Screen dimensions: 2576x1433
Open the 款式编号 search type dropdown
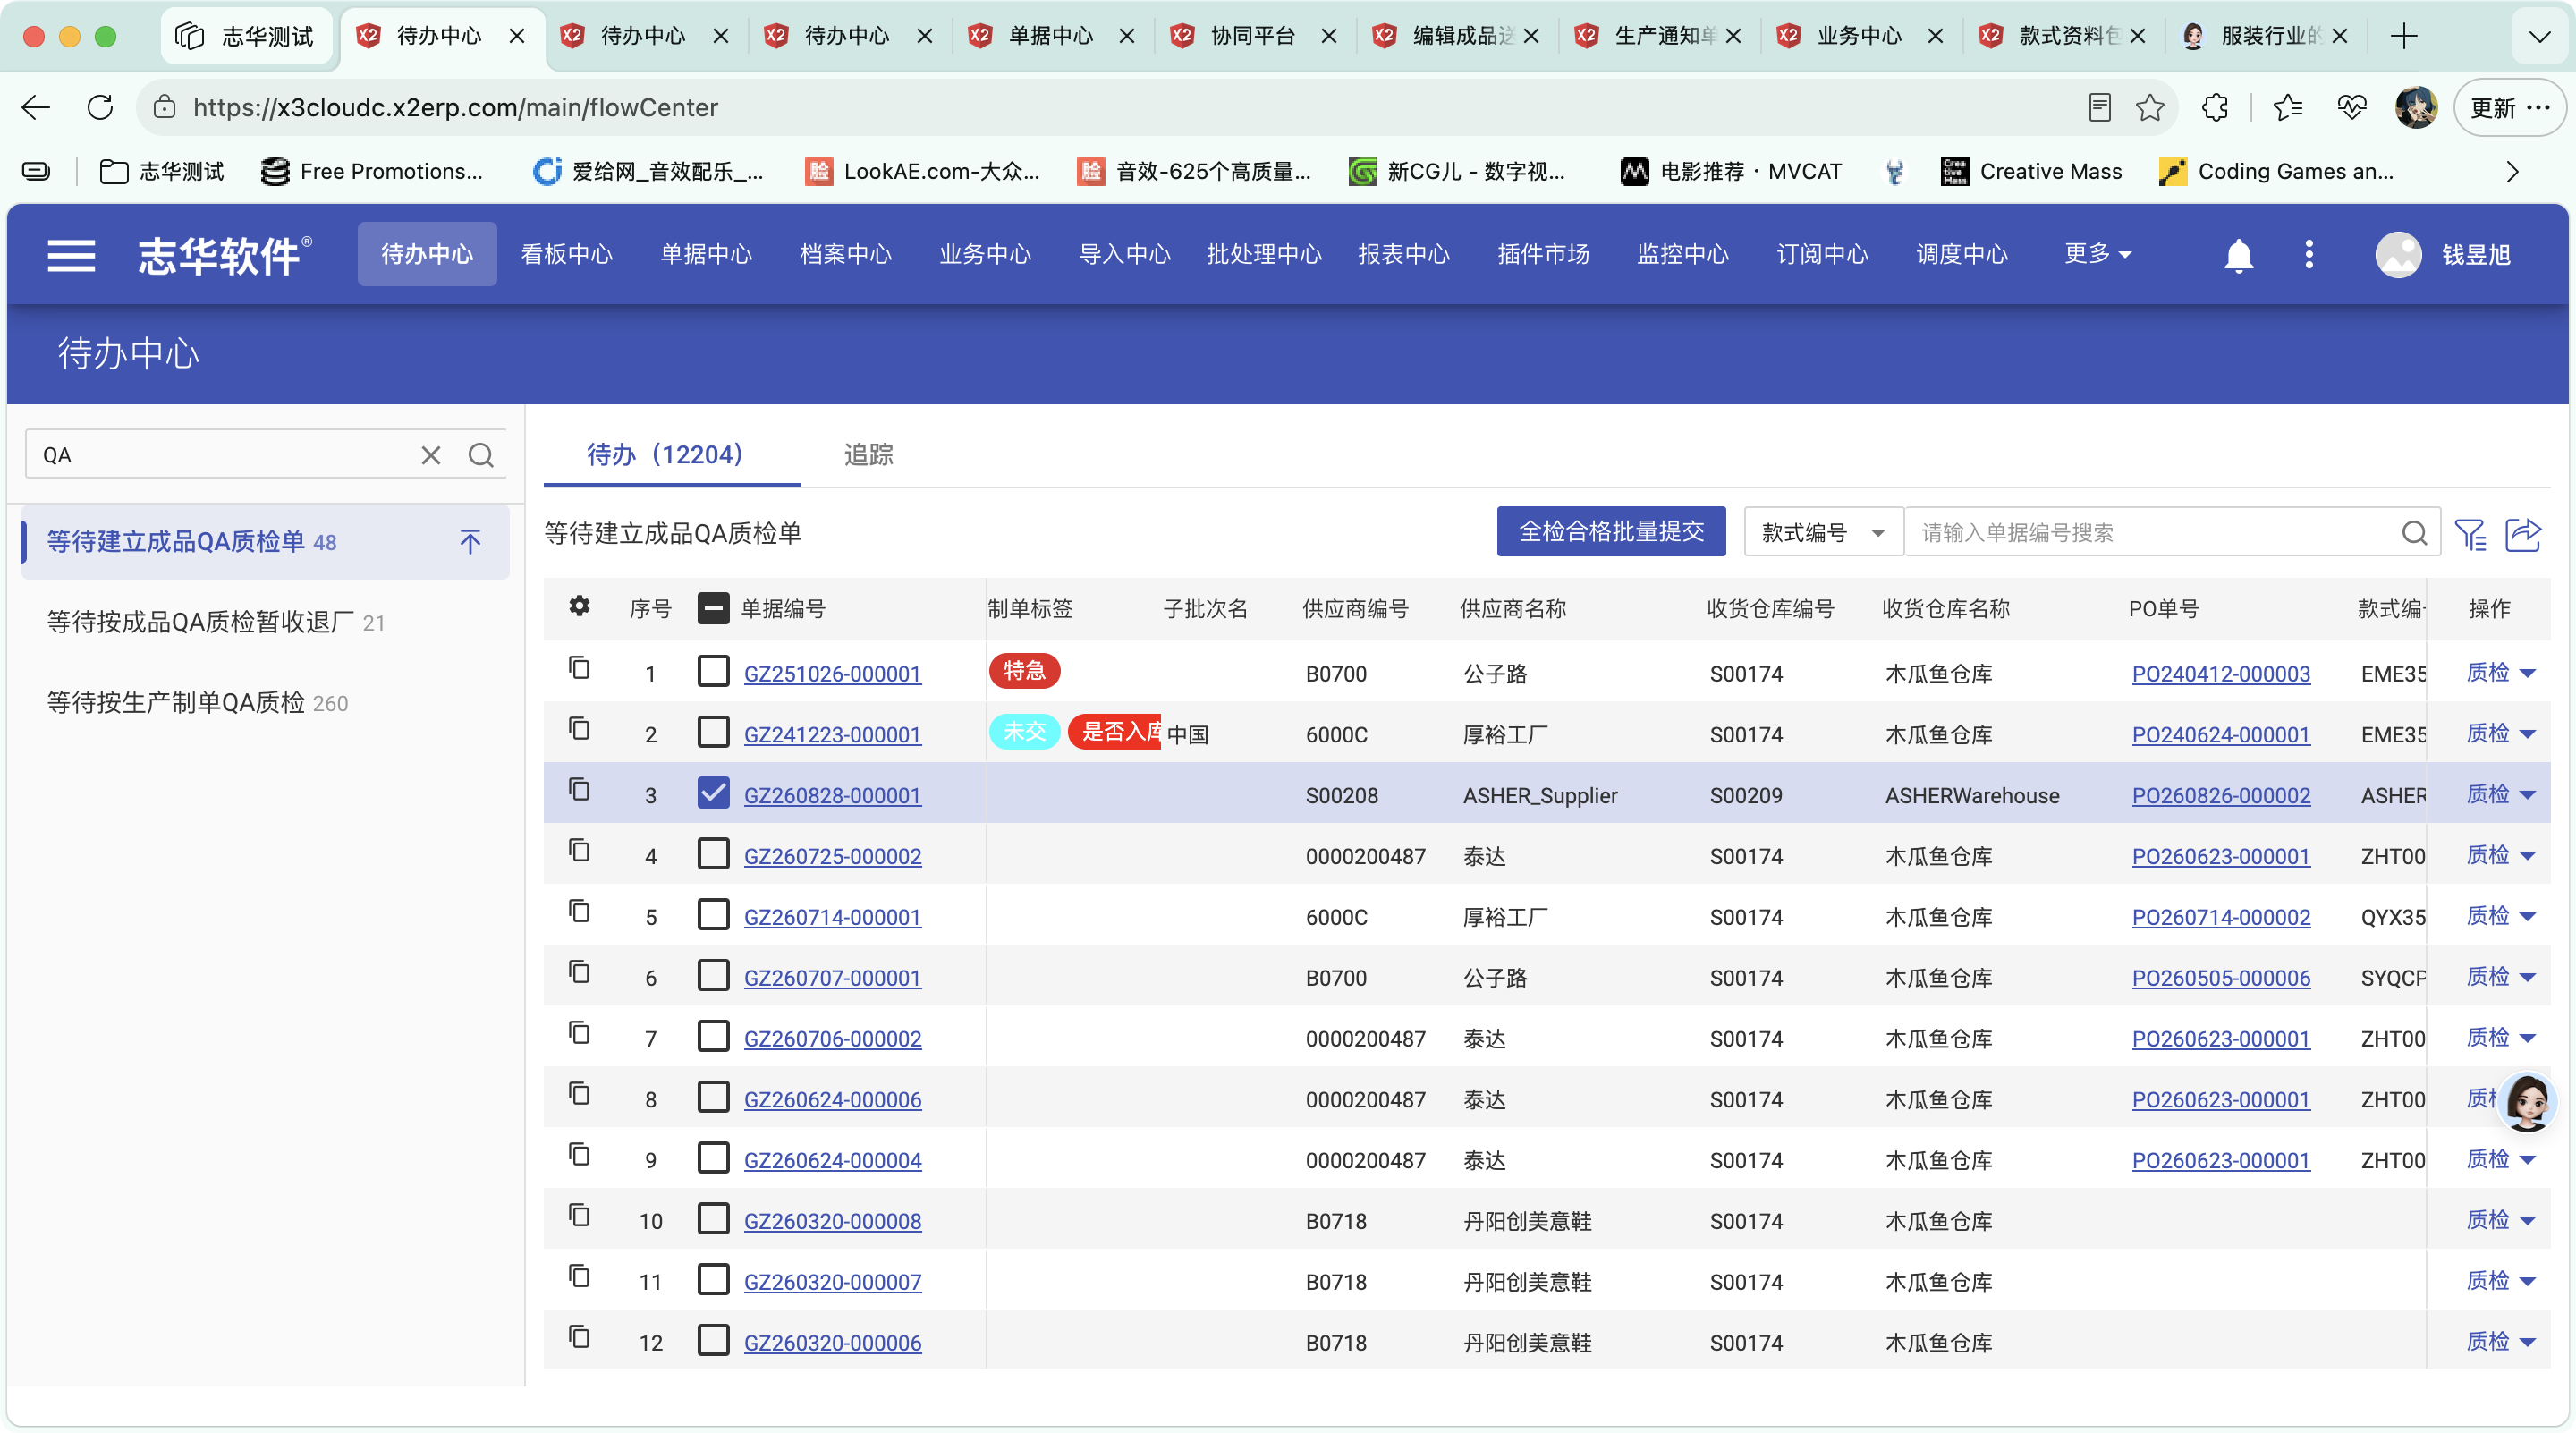point(1822,532)
